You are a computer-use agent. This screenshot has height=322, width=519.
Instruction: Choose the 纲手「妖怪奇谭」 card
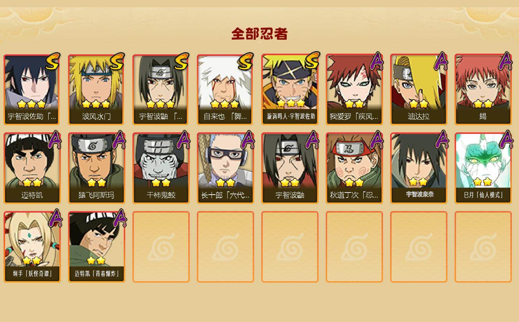pyautogui.click(x=32, y=247)
